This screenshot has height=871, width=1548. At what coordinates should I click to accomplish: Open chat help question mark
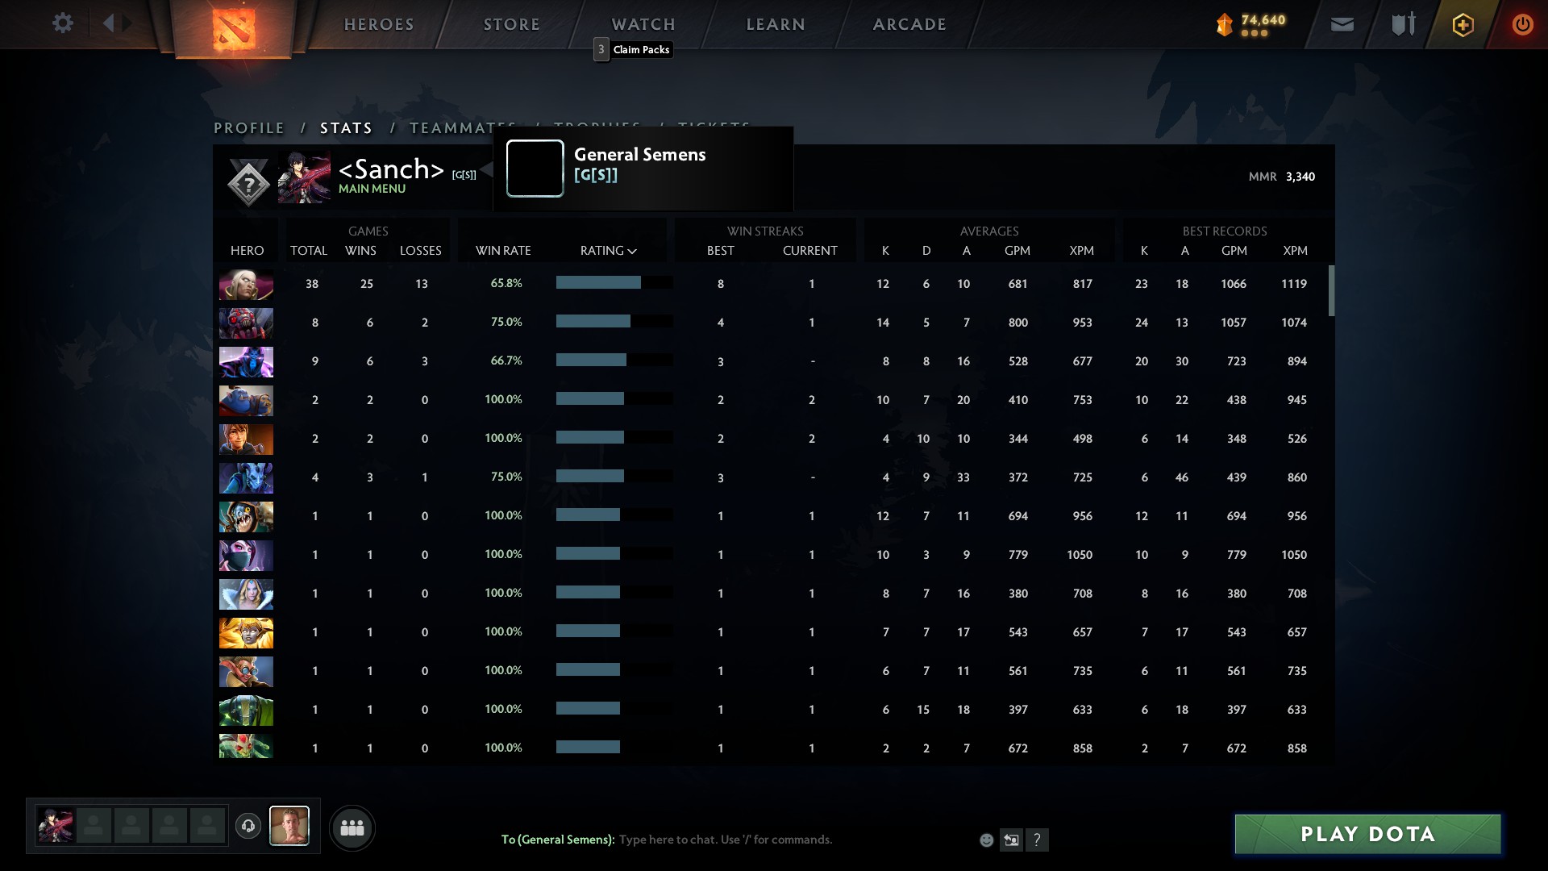(x=1037, y=840)
